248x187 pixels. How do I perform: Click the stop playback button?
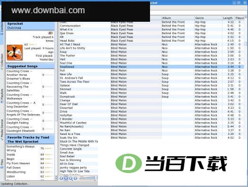pos(71,178)
